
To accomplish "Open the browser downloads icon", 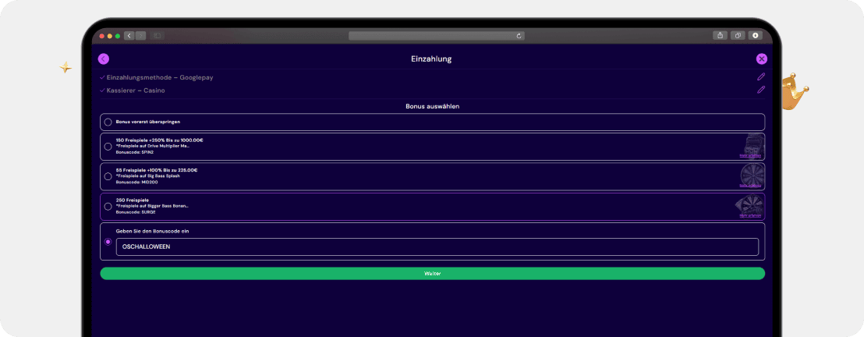I will point(755,35).
